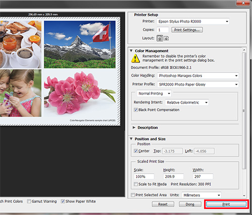Screen dimensions: 252x215
Task: Click the Copies input field
Action: point(163,30)
